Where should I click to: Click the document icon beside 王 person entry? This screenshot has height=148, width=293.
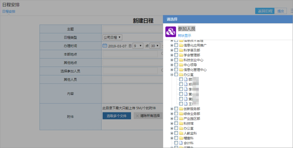pos(186,104)
